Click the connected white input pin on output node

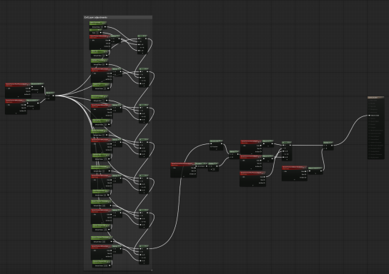pyautogui.click(x=369, y=116)
